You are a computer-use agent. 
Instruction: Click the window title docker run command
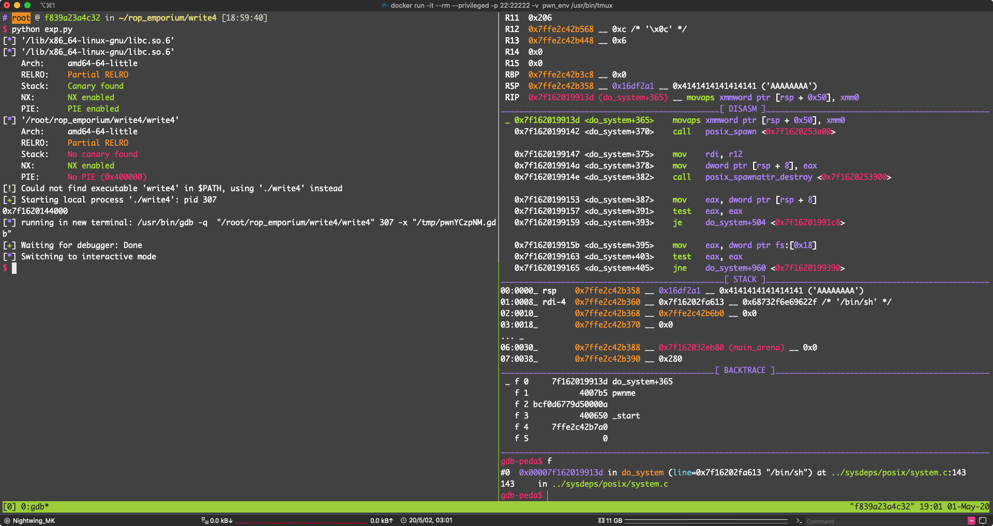tap(501, 5)
